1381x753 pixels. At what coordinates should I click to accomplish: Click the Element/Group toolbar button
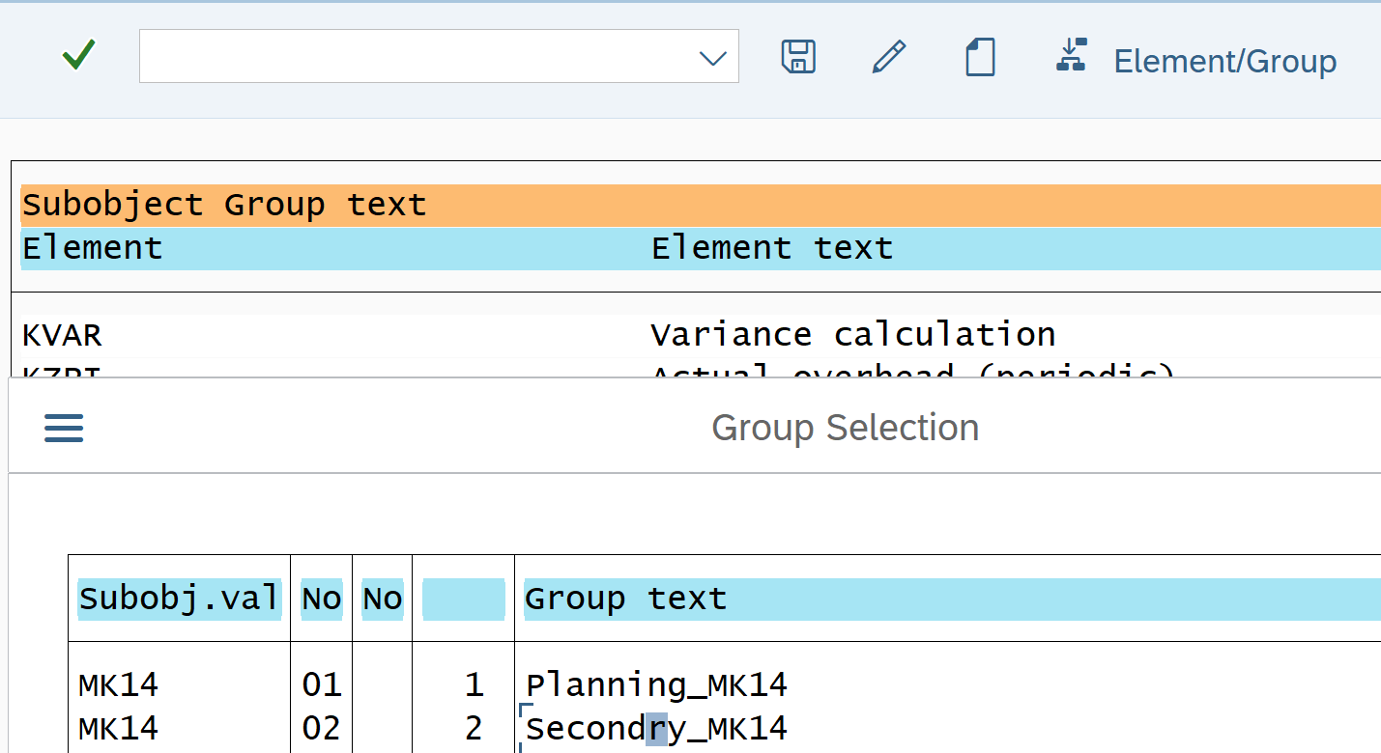point(1196,60)
